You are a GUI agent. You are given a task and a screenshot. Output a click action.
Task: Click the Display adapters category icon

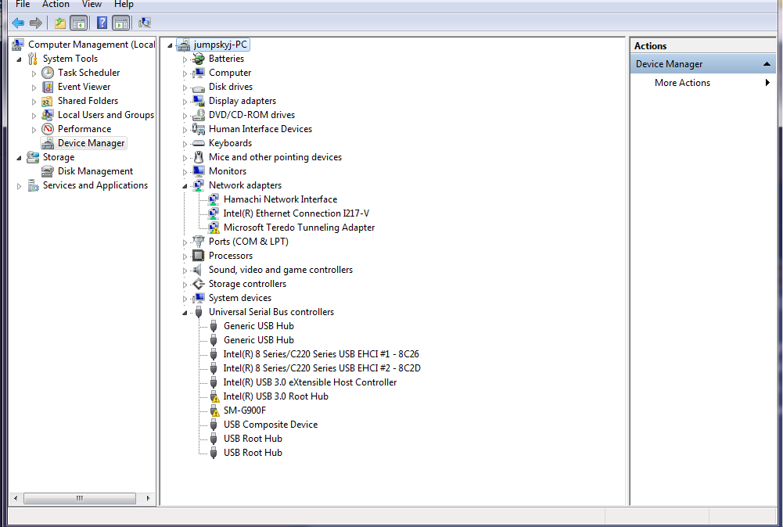tap(199, 102)
